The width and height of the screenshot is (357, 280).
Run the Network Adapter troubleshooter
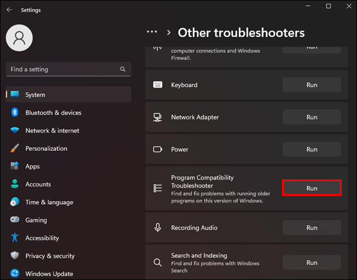point(312,117)
